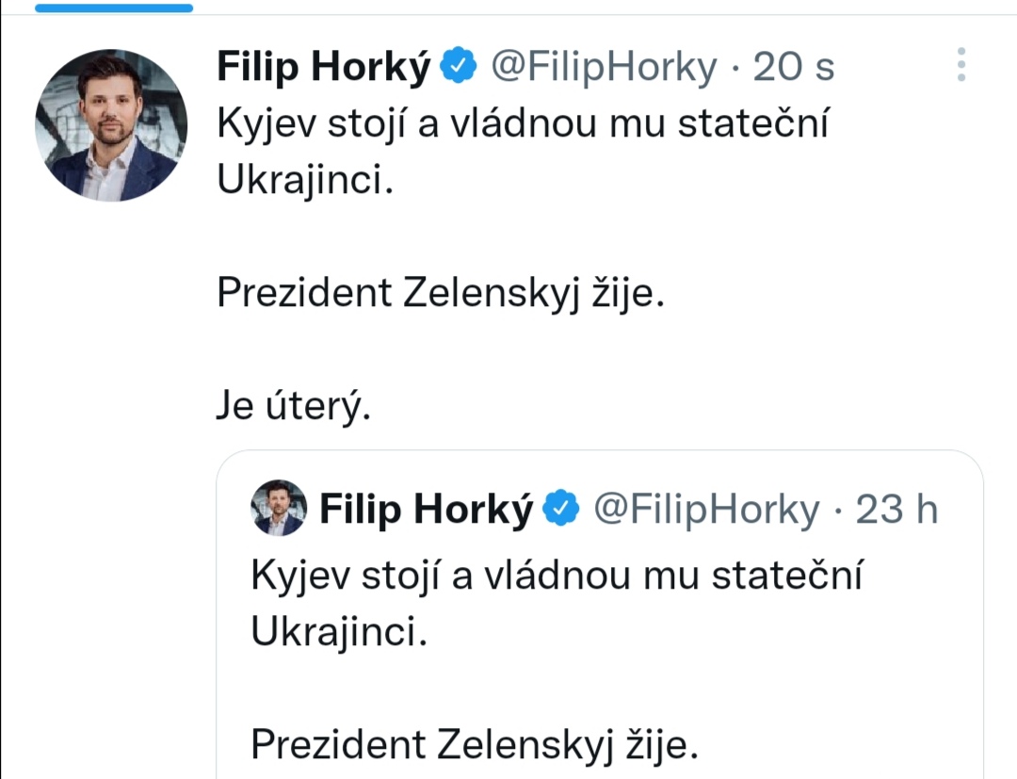The height and width of the screenshot is (779, 1017).
Task: Click 'Ukrajinci.' word in the quoted tweet
Action: coord(339,633)
